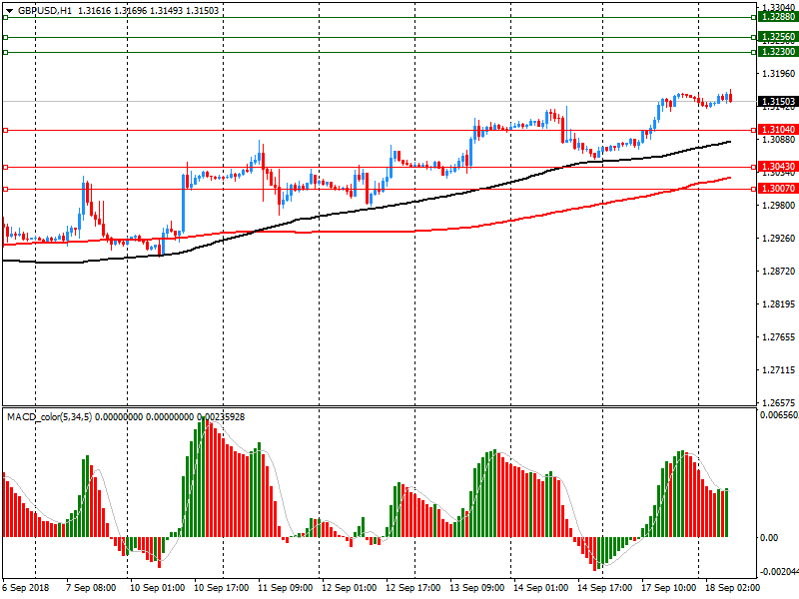
Task: Click the 1.31960 price axis value
Action: click(x=778, y=74)
